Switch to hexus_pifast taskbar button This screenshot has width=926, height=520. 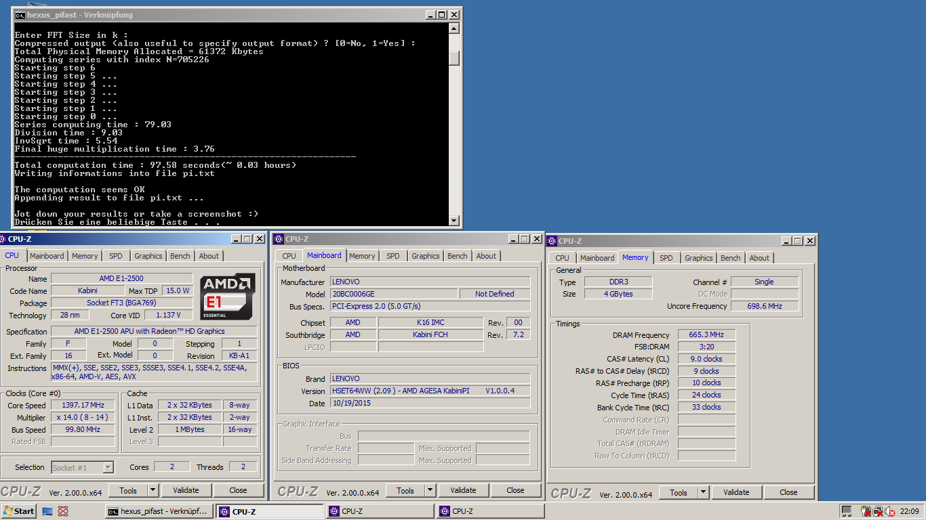click(160, 511)
